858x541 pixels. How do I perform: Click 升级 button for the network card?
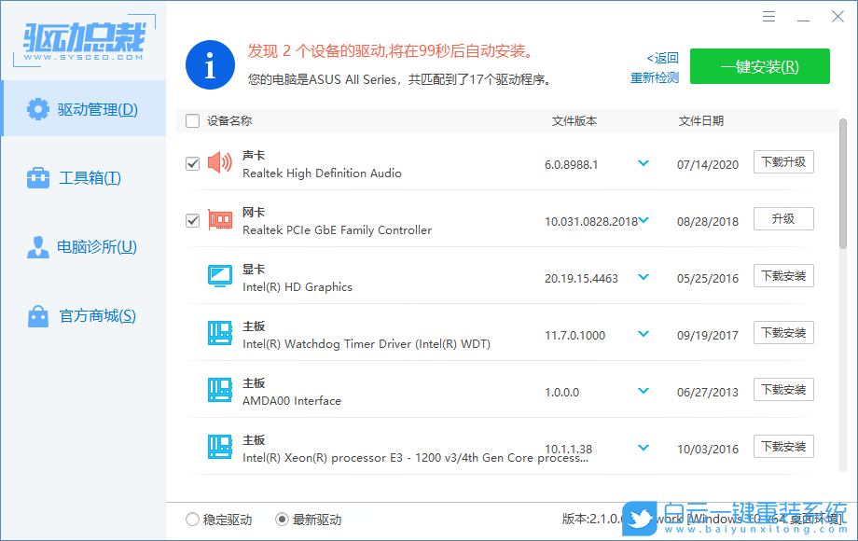[783, 219]
